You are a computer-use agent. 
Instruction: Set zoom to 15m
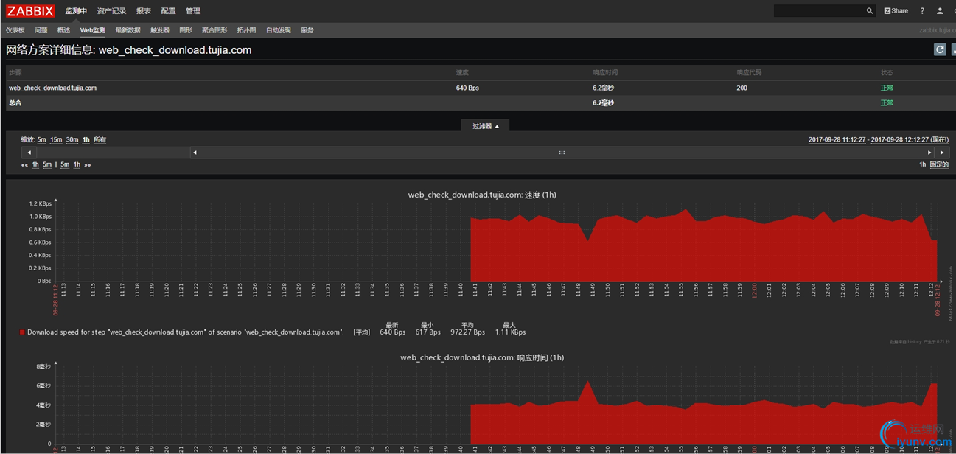(56, 139)
